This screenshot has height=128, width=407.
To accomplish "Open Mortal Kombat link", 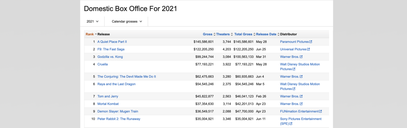I will [x=108, y=104].
